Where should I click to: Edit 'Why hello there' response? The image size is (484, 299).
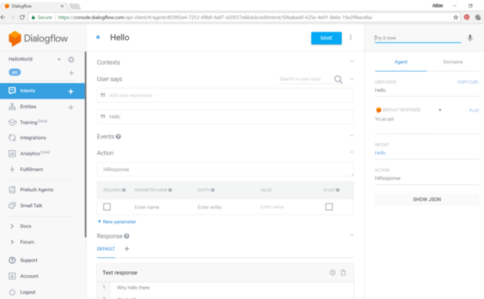(x=133, y=288)
